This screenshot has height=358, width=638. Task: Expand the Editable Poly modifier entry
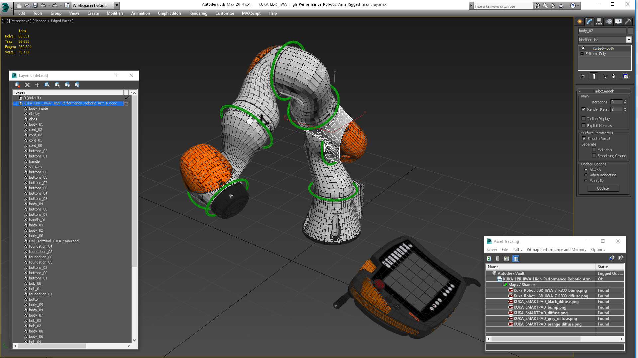tap(582, 54)
